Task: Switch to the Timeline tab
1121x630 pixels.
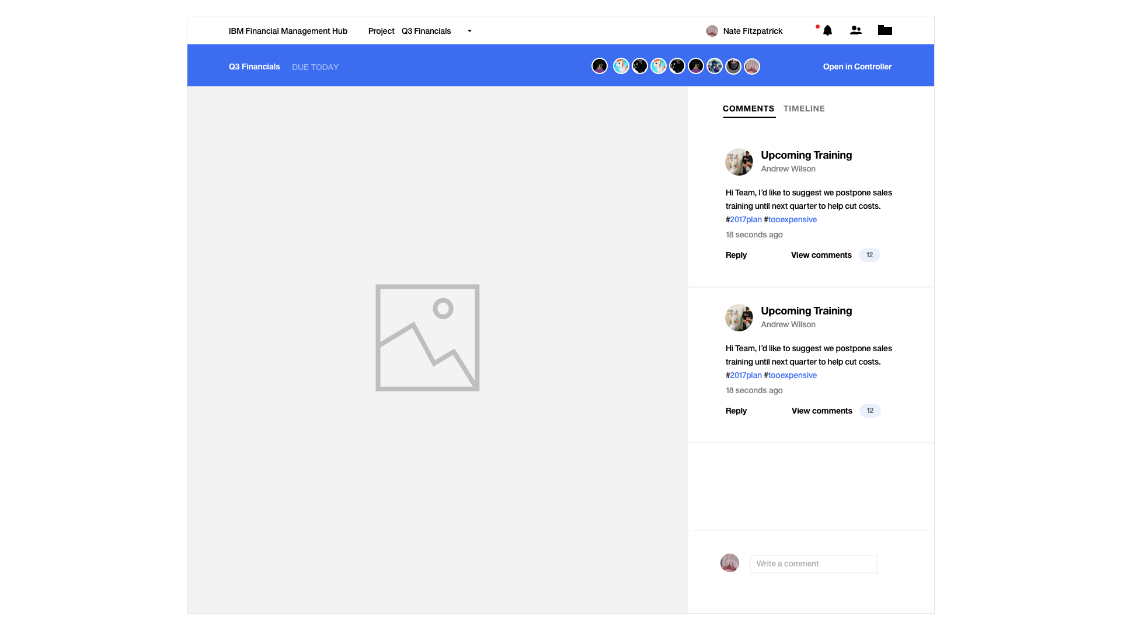Action: (x=804, y=108)
